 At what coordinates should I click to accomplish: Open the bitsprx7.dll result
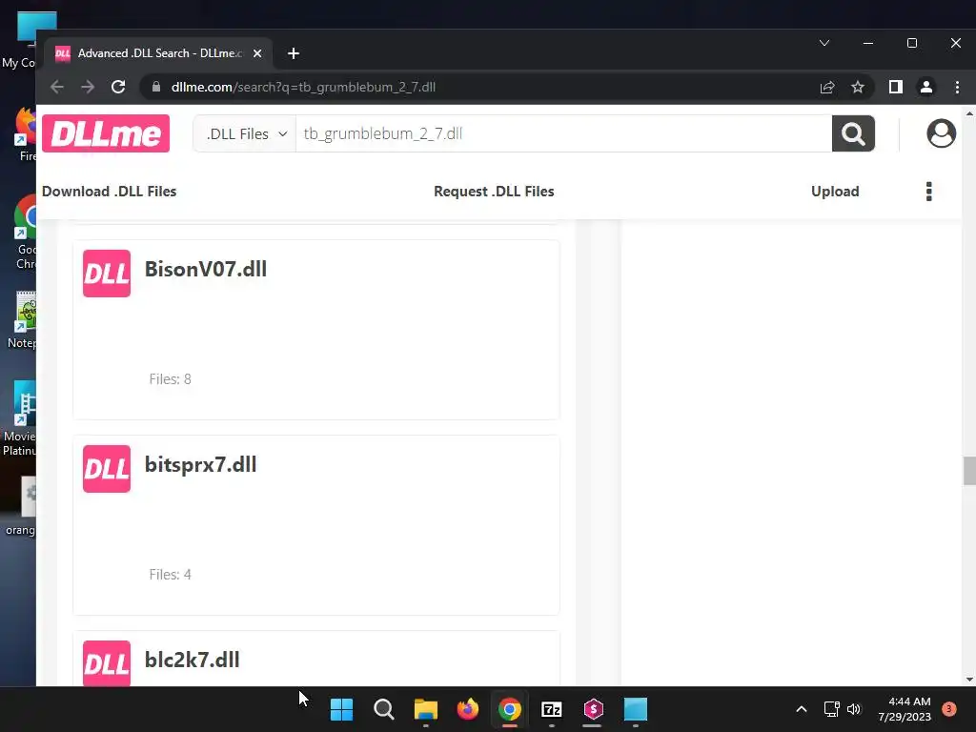pyautogui.click(x=200, y=464)
